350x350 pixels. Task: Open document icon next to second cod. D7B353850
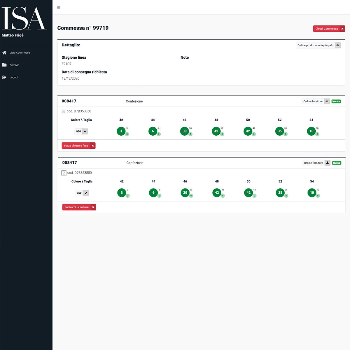64,173
